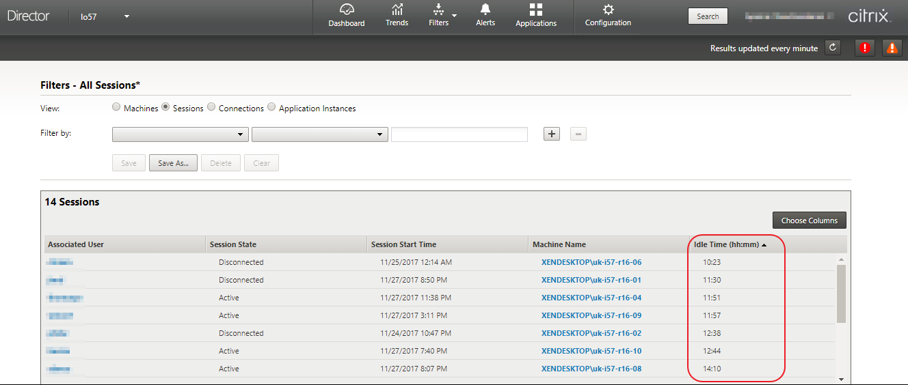Select the Application Instances radio button
Image resolution: width=908 pixels, height=385 pixels.
coord(271,107)
